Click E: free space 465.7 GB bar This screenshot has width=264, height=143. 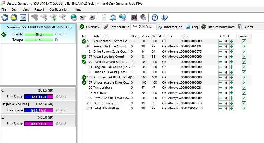(x=38, y=124)
